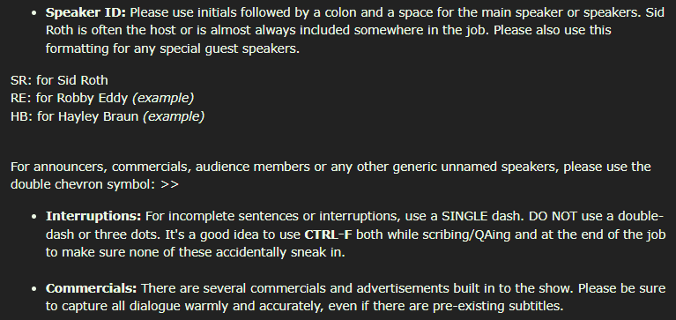The width and height of the screenshot is (676, 320).
Task: Click the bold CTRL-F text
Action: [329, 234]
